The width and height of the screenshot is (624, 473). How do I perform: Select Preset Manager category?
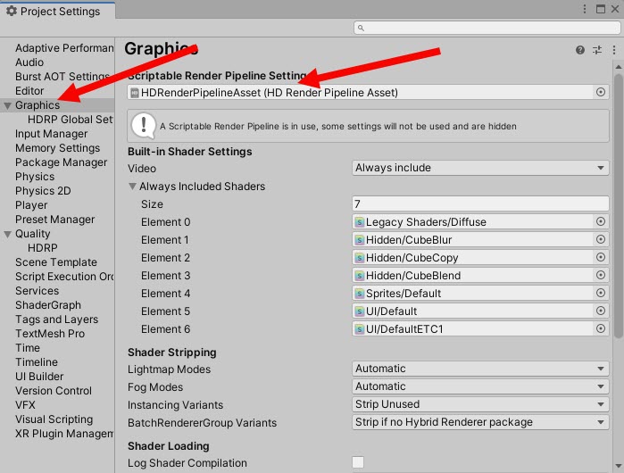point(55,220)
